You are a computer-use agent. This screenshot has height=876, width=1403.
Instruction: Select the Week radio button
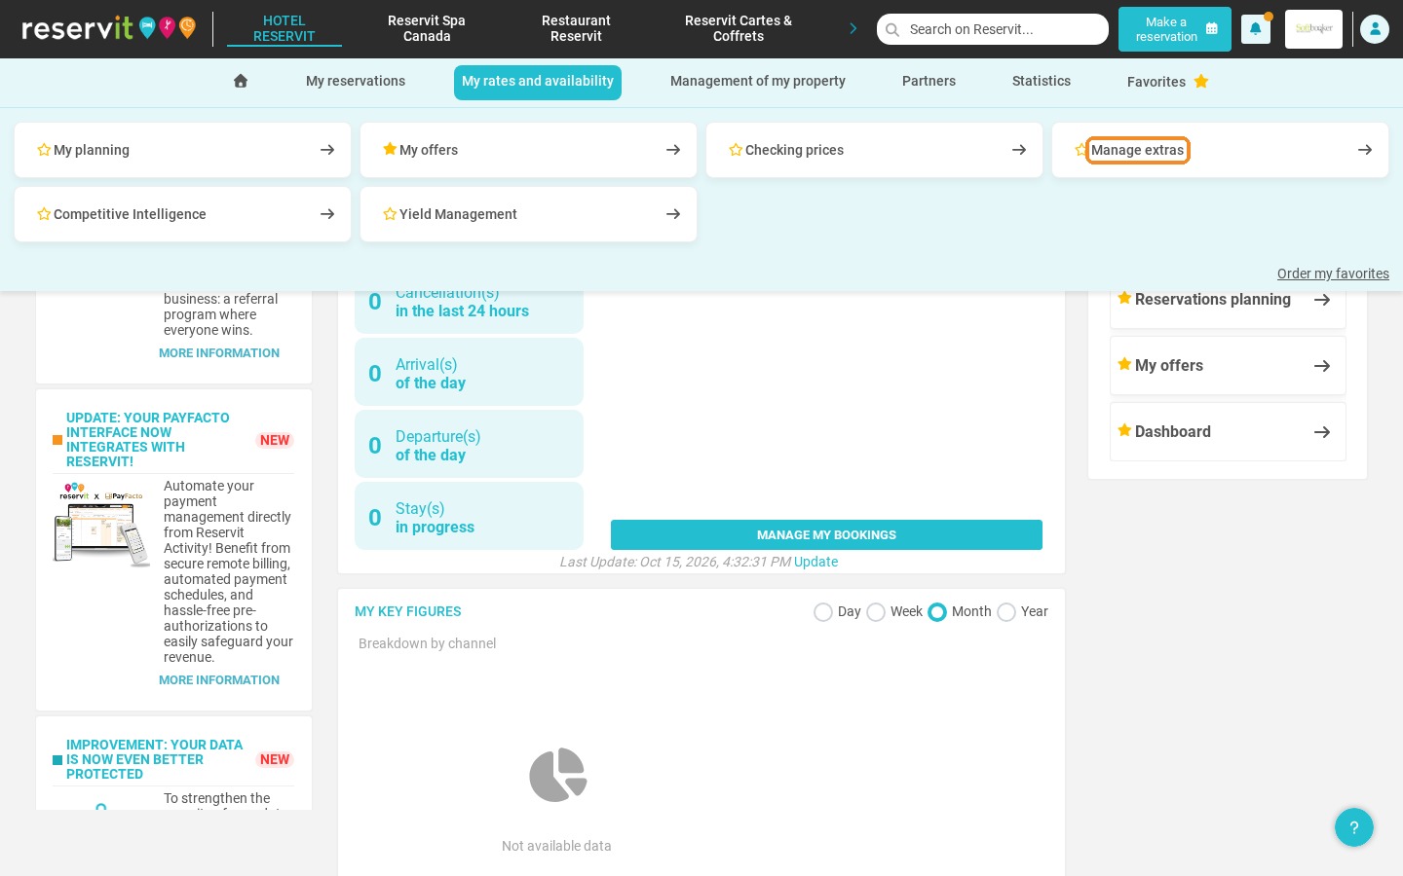click(876, 612)
